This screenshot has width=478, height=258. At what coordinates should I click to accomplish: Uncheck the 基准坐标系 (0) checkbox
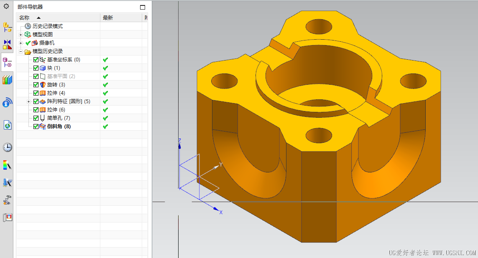coord(36,60)
